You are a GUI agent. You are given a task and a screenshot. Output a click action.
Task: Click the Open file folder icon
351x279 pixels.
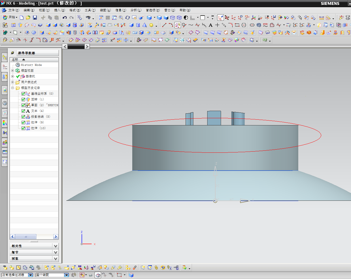[x=28, y=18]
